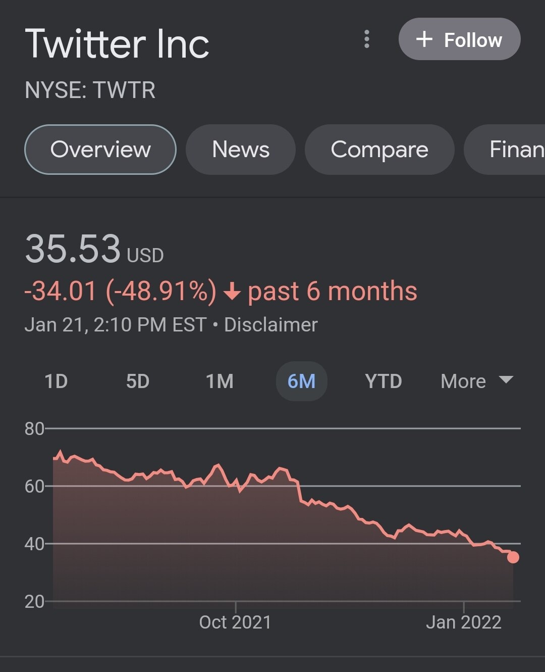
Task: Click the red down arrow price indicator
Action: (x=232, y=292)
